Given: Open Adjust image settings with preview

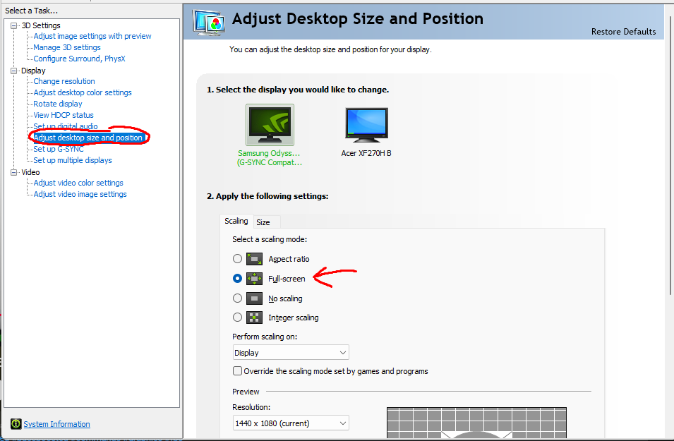Looking at the screenshot, I should pos(92,36).
